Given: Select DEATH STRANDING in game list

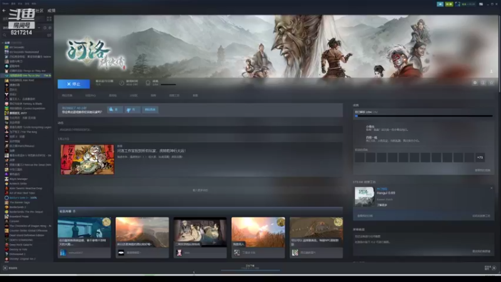Looking at the screenshot, I should pos(21,240).
